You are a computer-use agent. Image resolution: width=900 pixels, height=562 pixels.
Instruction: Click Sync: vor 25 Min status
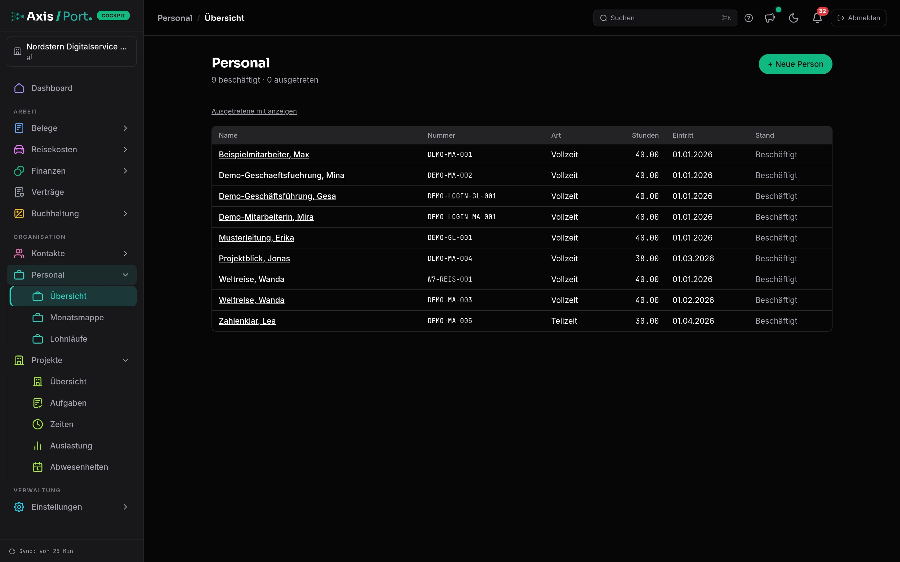(46, 551)
